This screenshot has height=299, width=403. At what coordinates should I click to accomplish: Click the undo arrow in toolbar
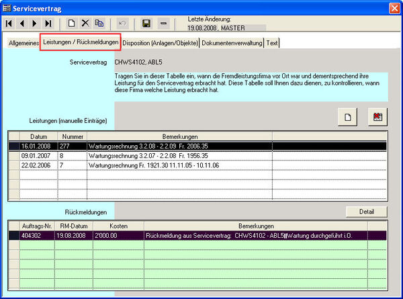pos(122,23)
